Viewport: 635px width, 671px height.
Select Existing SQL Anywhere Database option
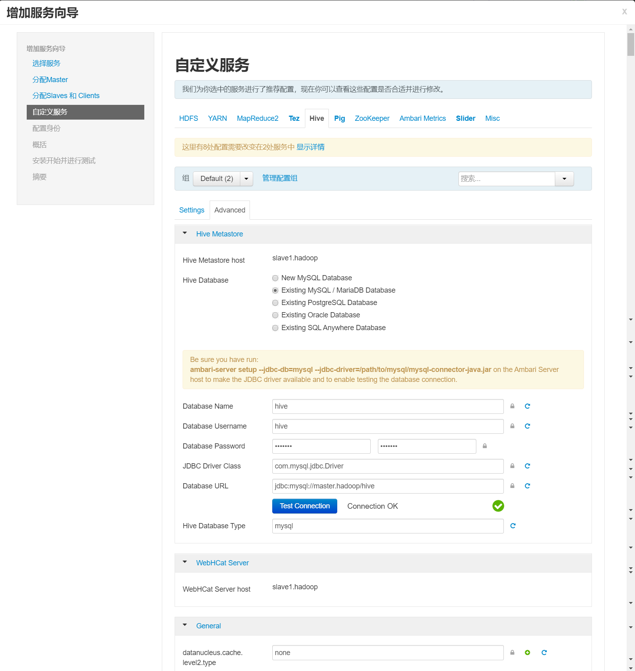(275, 328)
